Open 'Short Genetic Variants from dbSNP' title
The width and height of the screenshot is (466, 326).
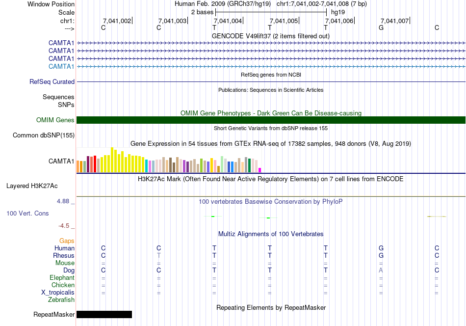(x=271, y=128)
